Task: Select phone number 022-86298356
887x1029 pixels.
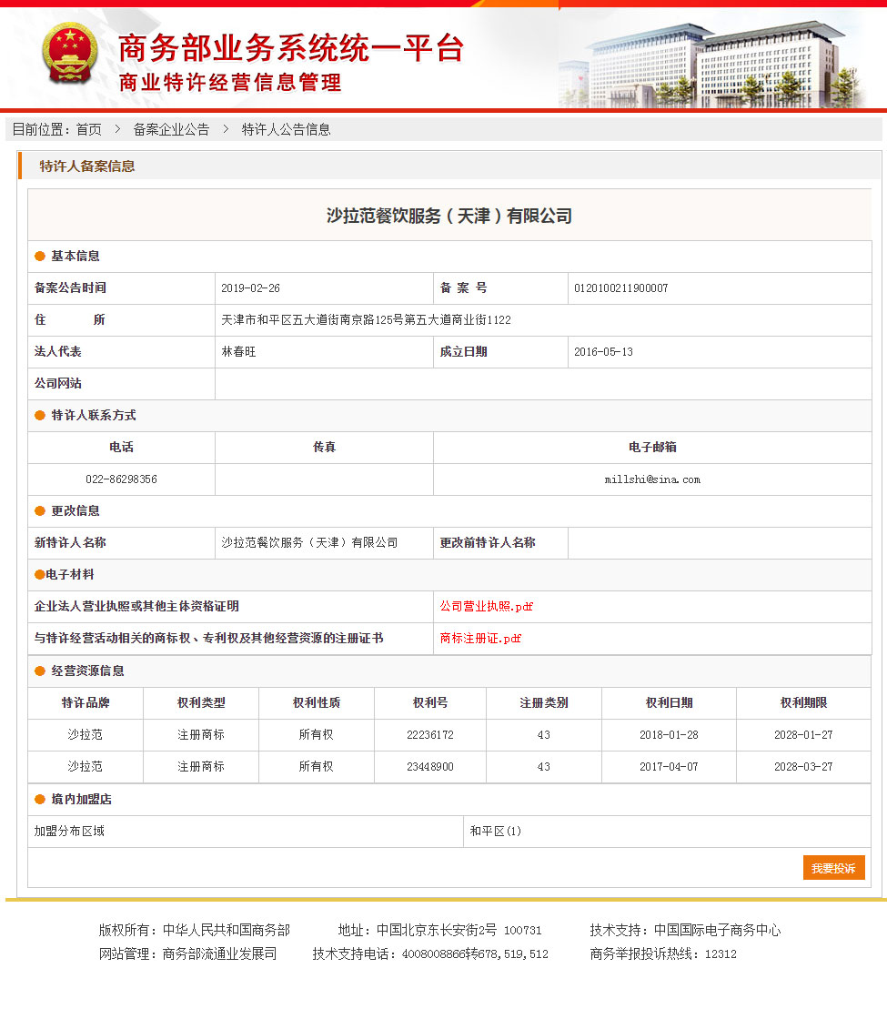Action: [121, 479]
